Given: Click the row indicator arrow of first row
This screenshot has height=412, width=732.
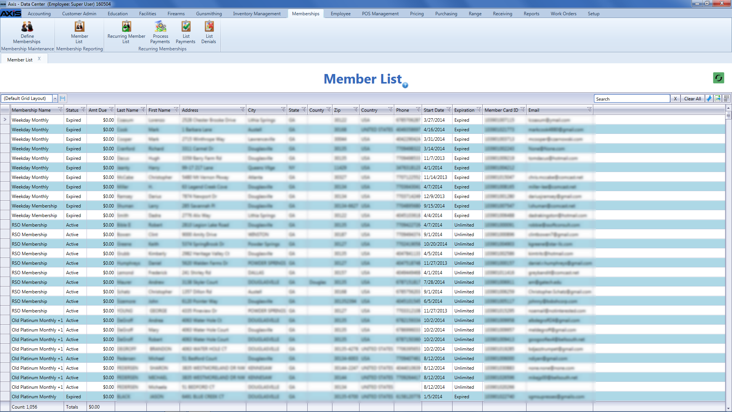Looking at the screenshot, I should tap(5, 120).
